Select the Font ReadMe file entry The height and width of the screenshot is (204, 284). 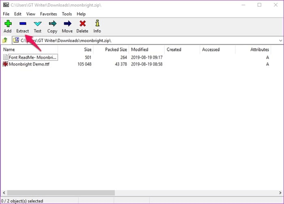[33, 57]
